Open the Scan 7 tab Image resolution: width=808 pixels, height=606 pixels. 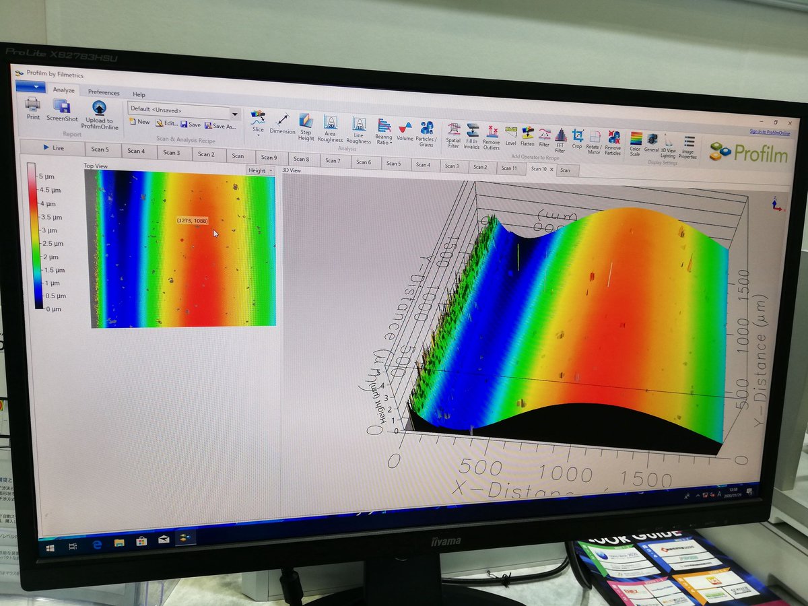(x=333, y=160)
